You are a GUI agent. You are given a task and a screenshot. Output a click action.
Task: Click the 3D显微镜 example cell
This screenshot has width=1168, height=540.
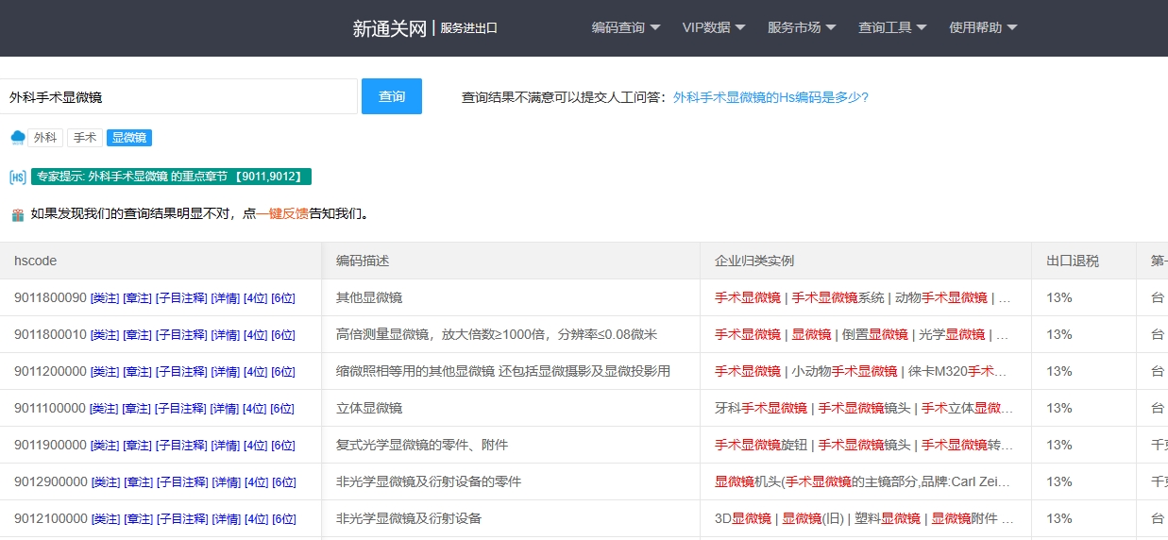point(864,518)
